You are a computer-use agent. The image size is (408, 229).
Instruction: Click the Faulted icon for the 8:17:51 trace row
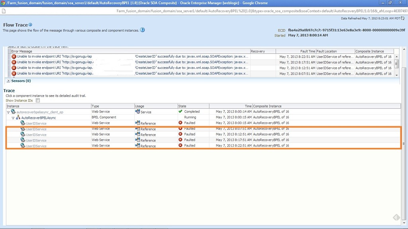(180, 140)
